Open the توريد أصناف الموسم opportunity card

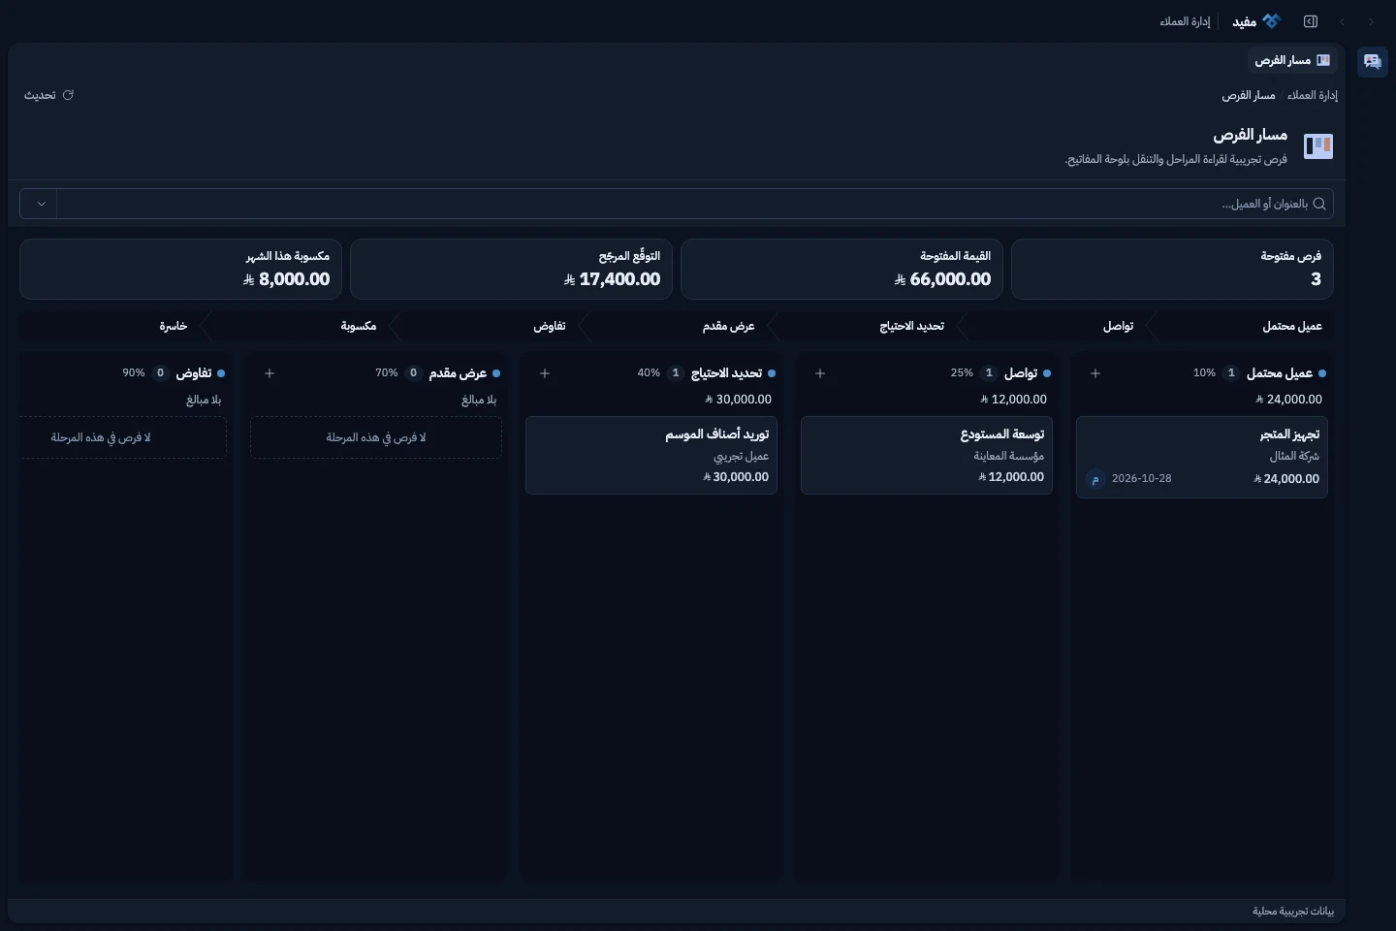651,456
